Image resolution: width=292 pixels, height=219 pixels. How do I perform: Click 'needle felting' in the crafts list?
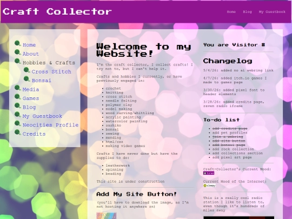pos(121,101)
